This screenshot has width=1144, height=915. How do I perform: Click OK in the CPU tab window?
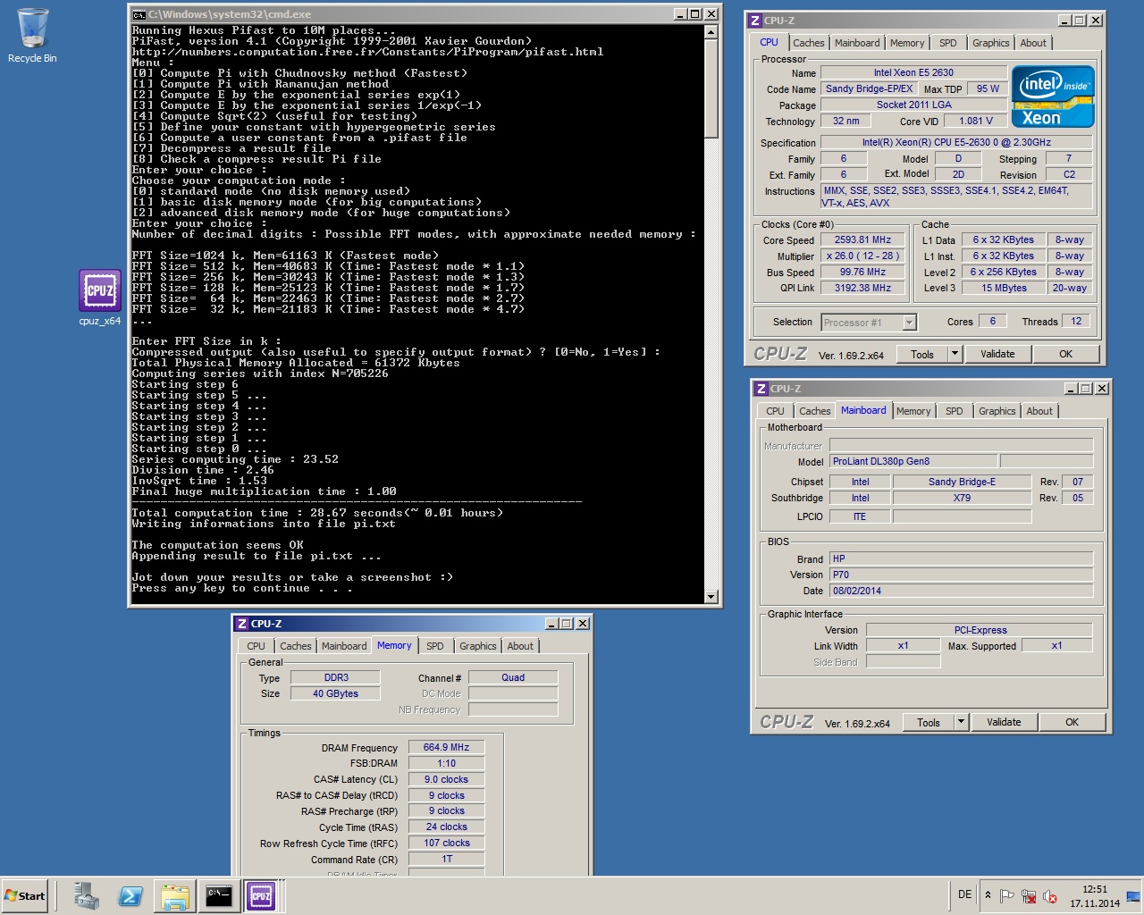[x=1066, y=354]
